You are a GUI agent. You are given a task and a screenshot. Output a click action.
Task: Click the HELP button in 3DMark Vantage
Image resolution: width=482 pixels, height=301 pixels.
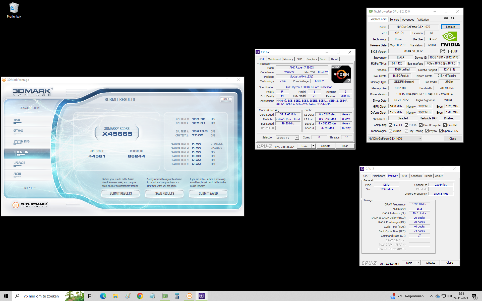tap(226, 99)
